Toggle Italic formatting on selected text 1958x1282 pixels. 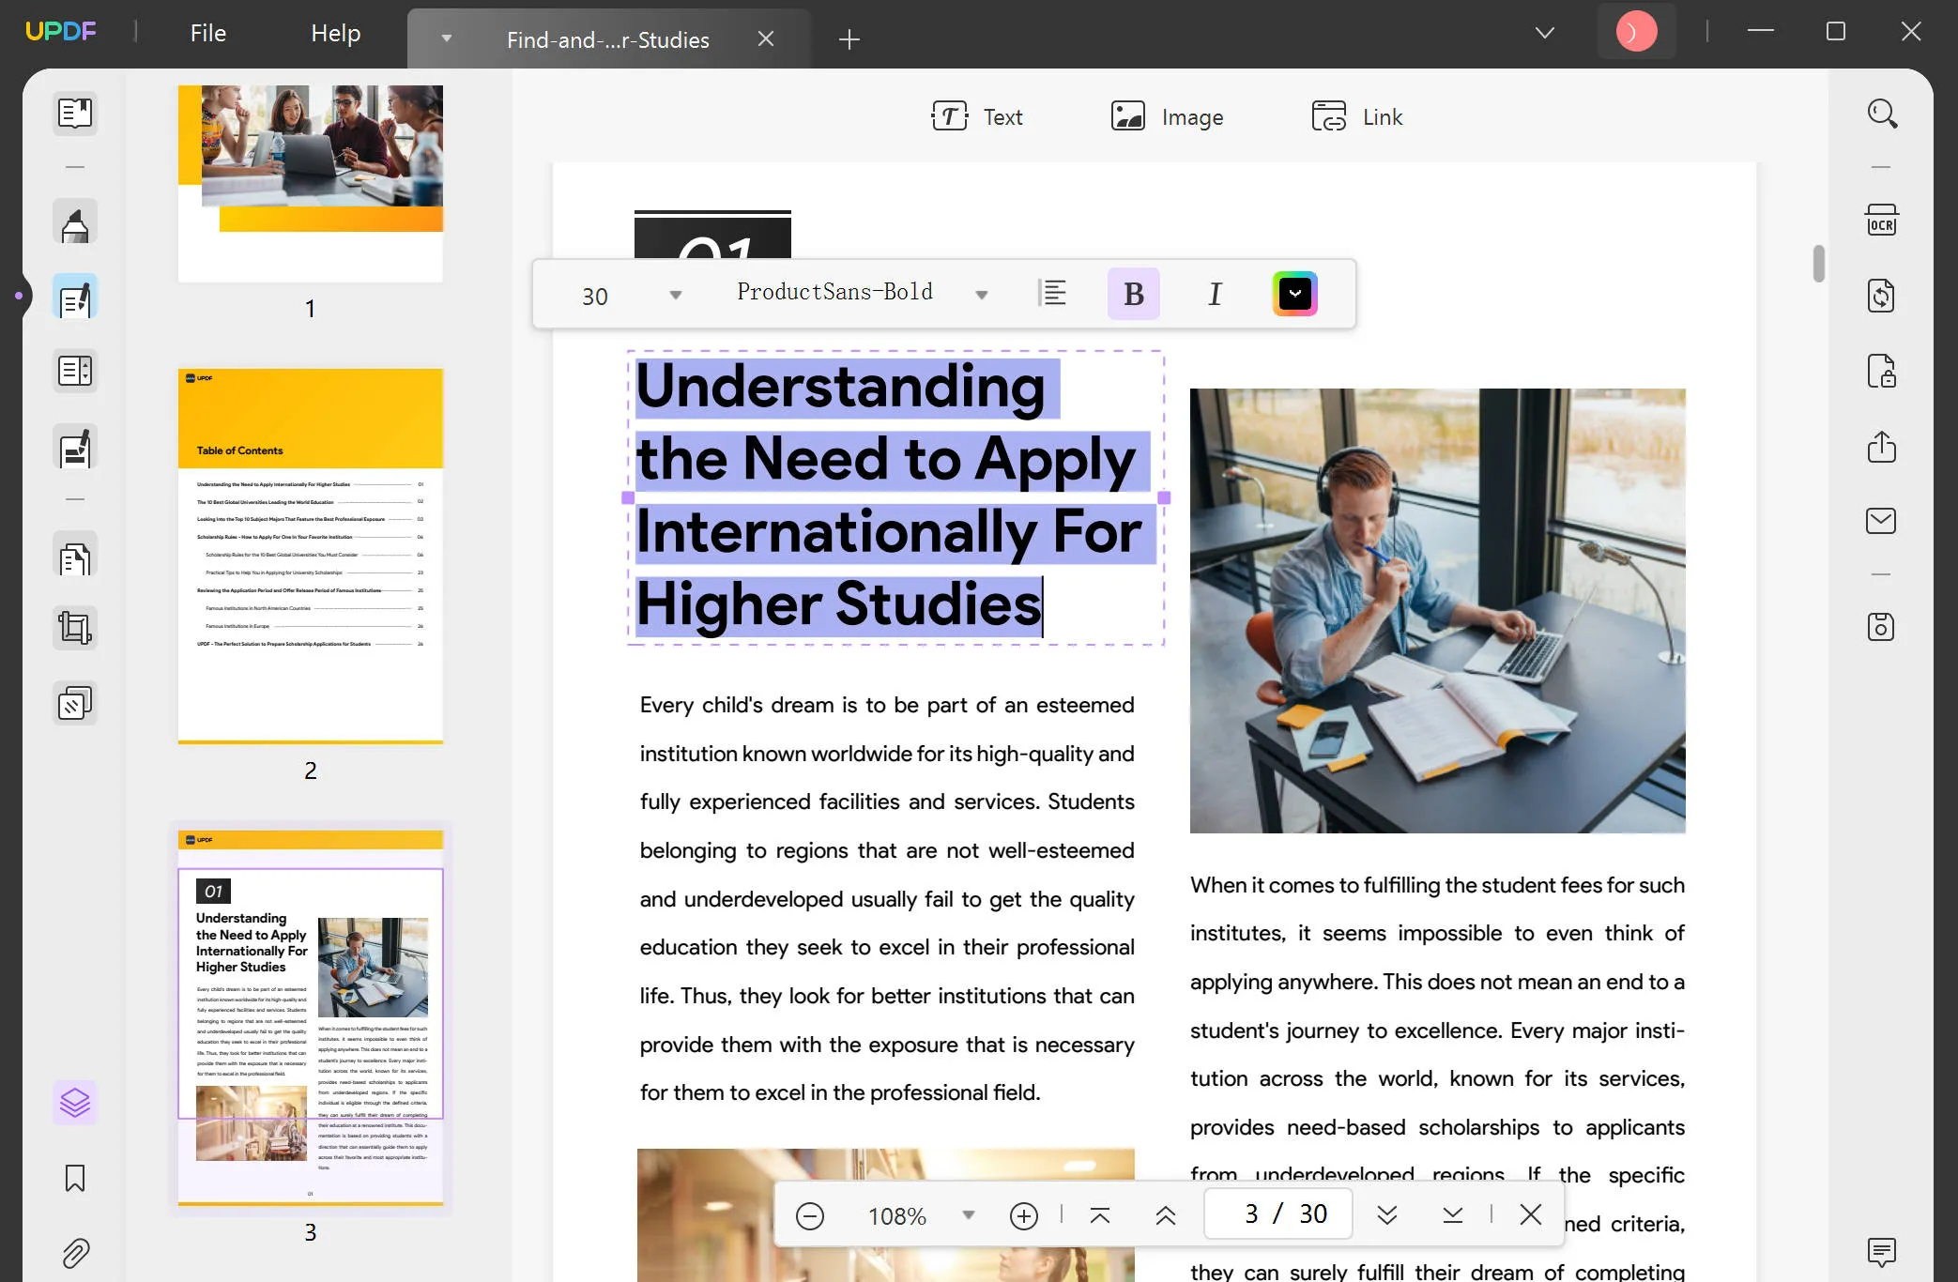(x=1215, y=294)
